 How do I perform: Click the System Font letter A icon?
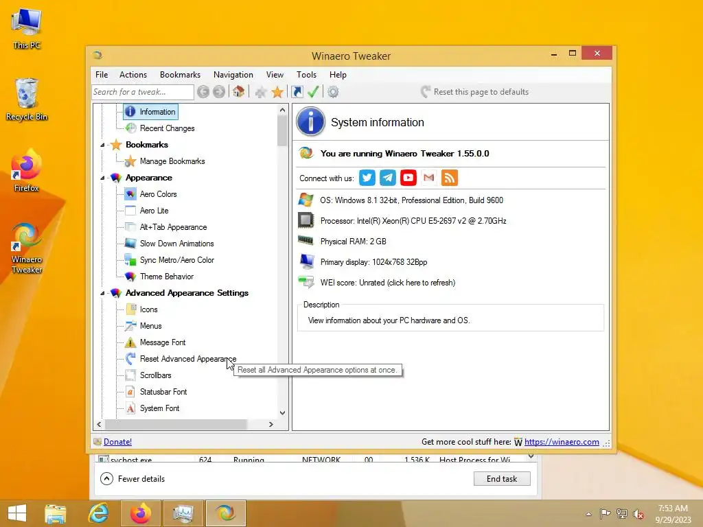130,408
